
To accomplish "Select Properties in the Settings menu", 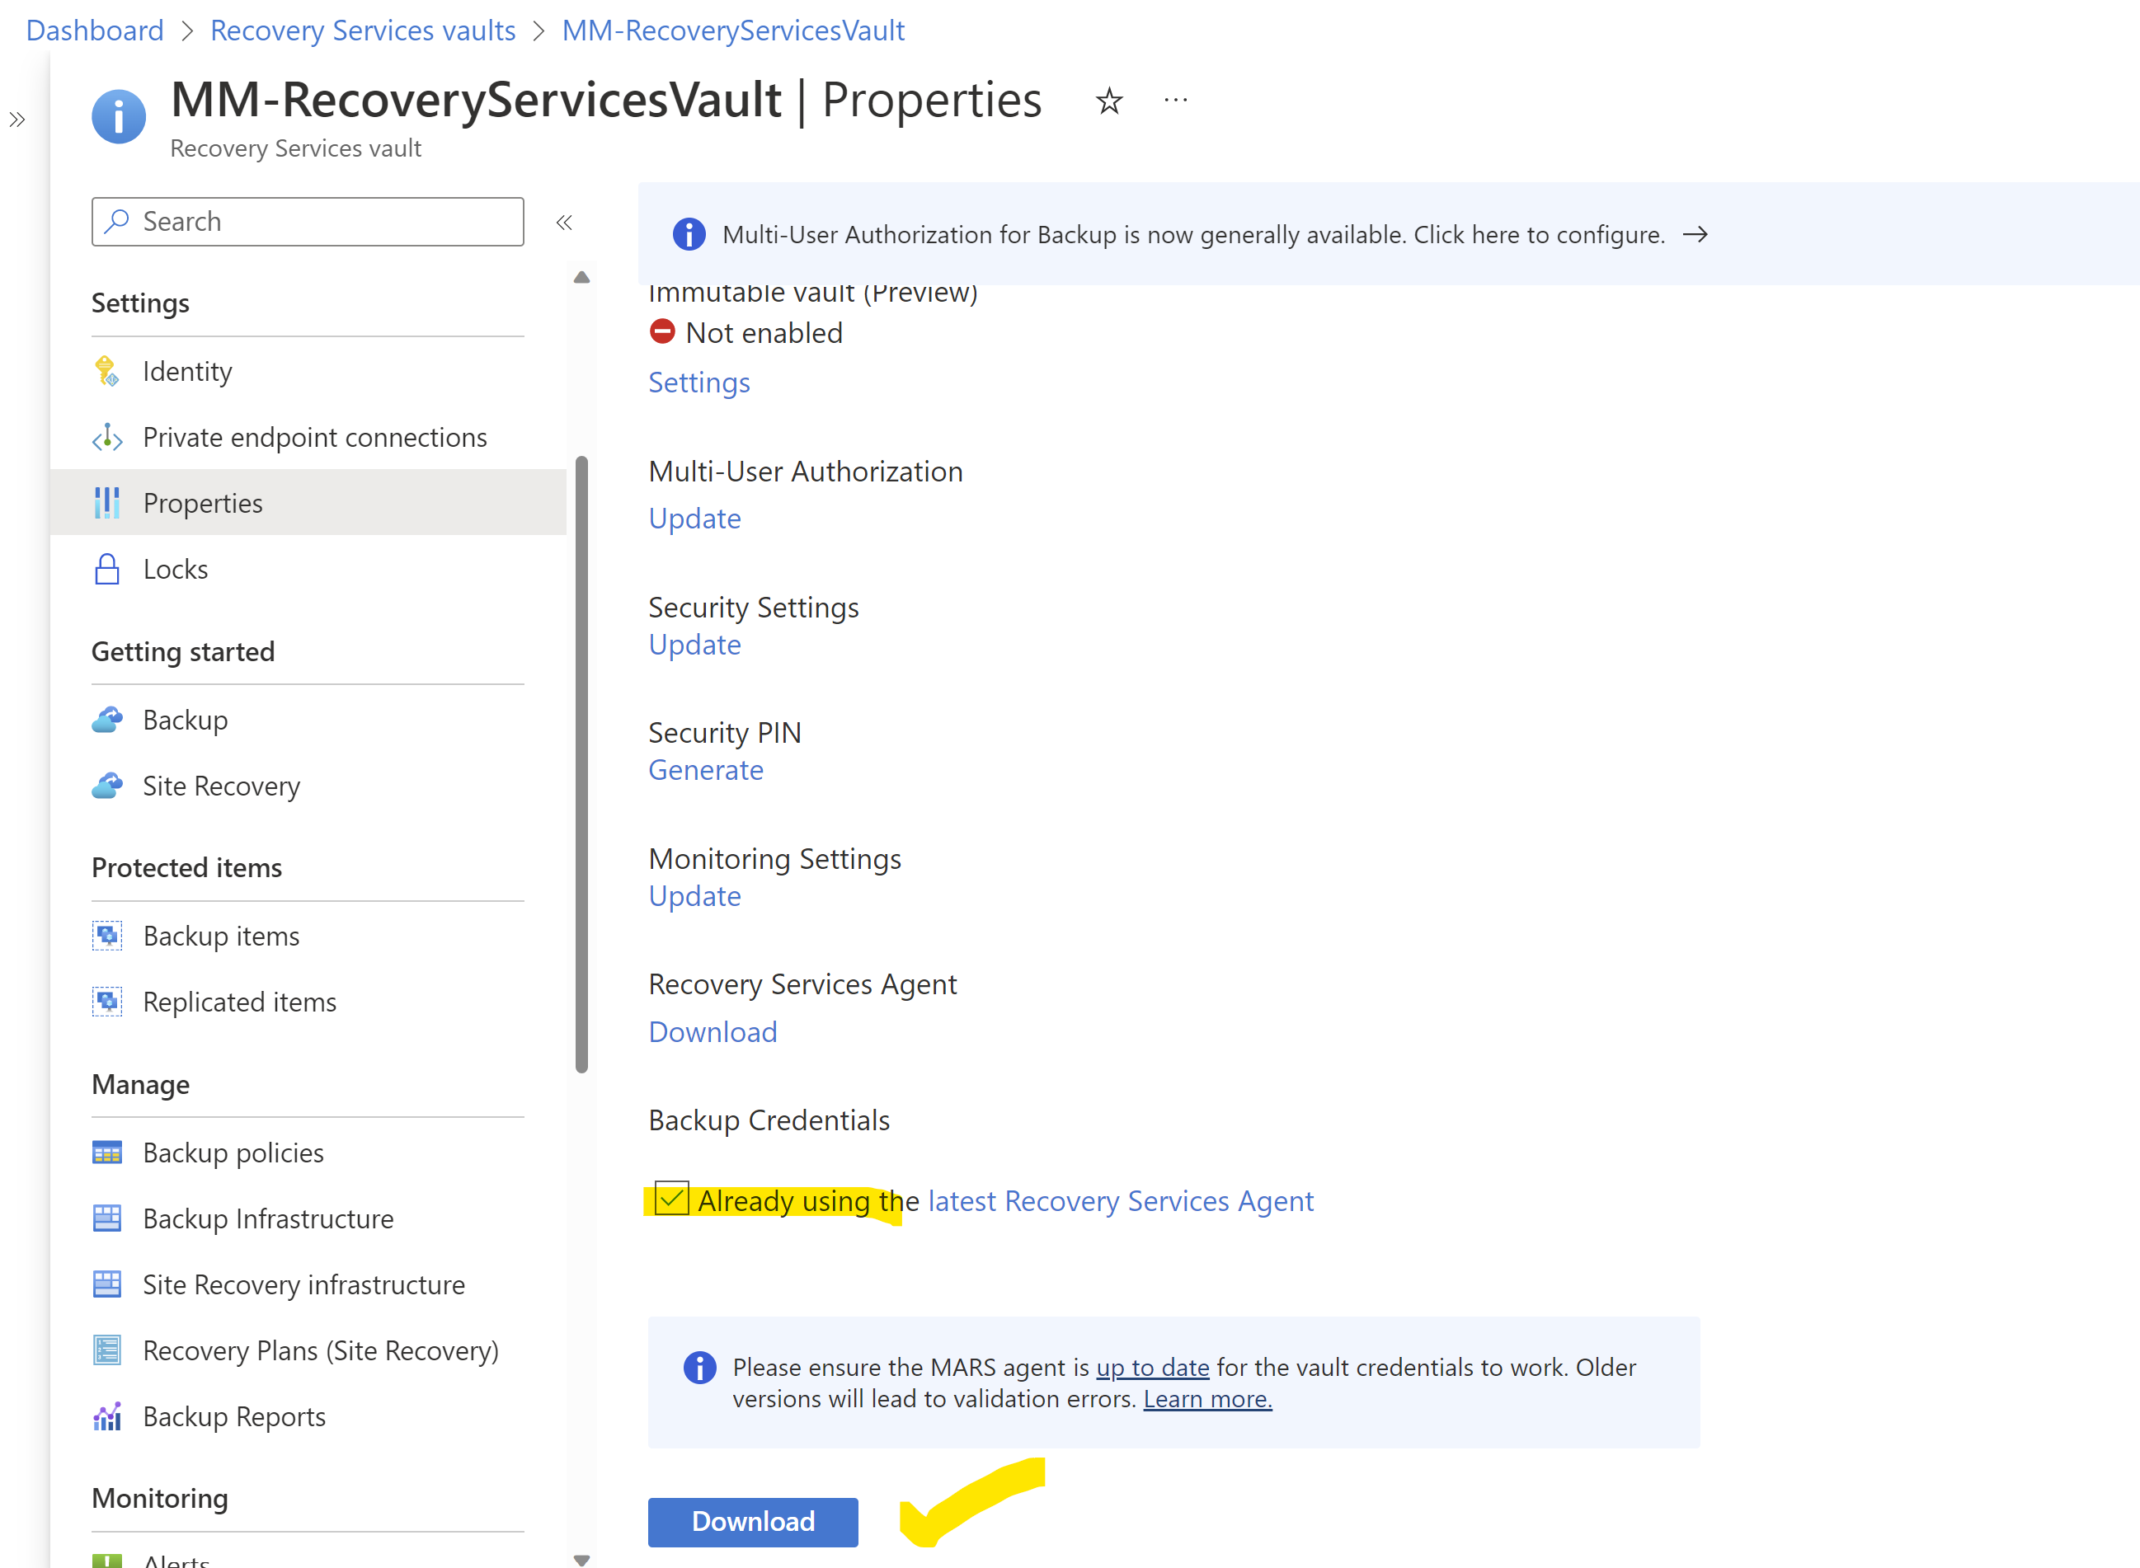I will pyautogui.click(x=202, y=503).
